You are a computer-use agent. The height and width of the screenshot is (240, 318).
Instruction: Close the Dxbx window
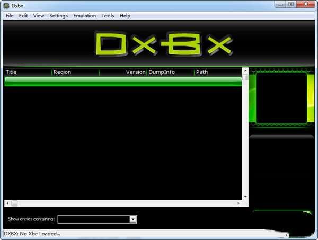[x=306, y=4]
